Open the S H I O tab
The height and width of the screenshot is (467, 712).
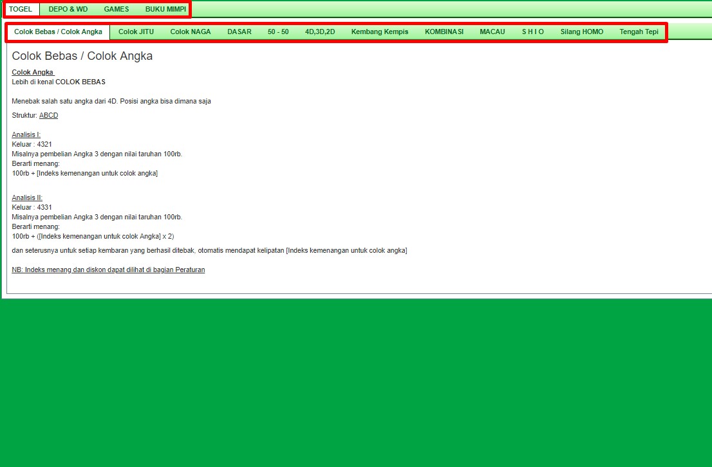532,32
